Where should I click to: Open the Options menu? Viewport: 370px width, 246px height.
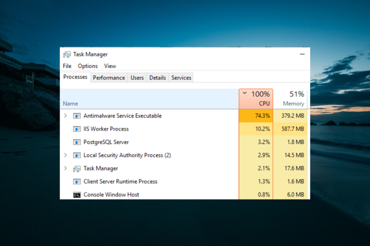pyautogui.click(x=88, y=66)
